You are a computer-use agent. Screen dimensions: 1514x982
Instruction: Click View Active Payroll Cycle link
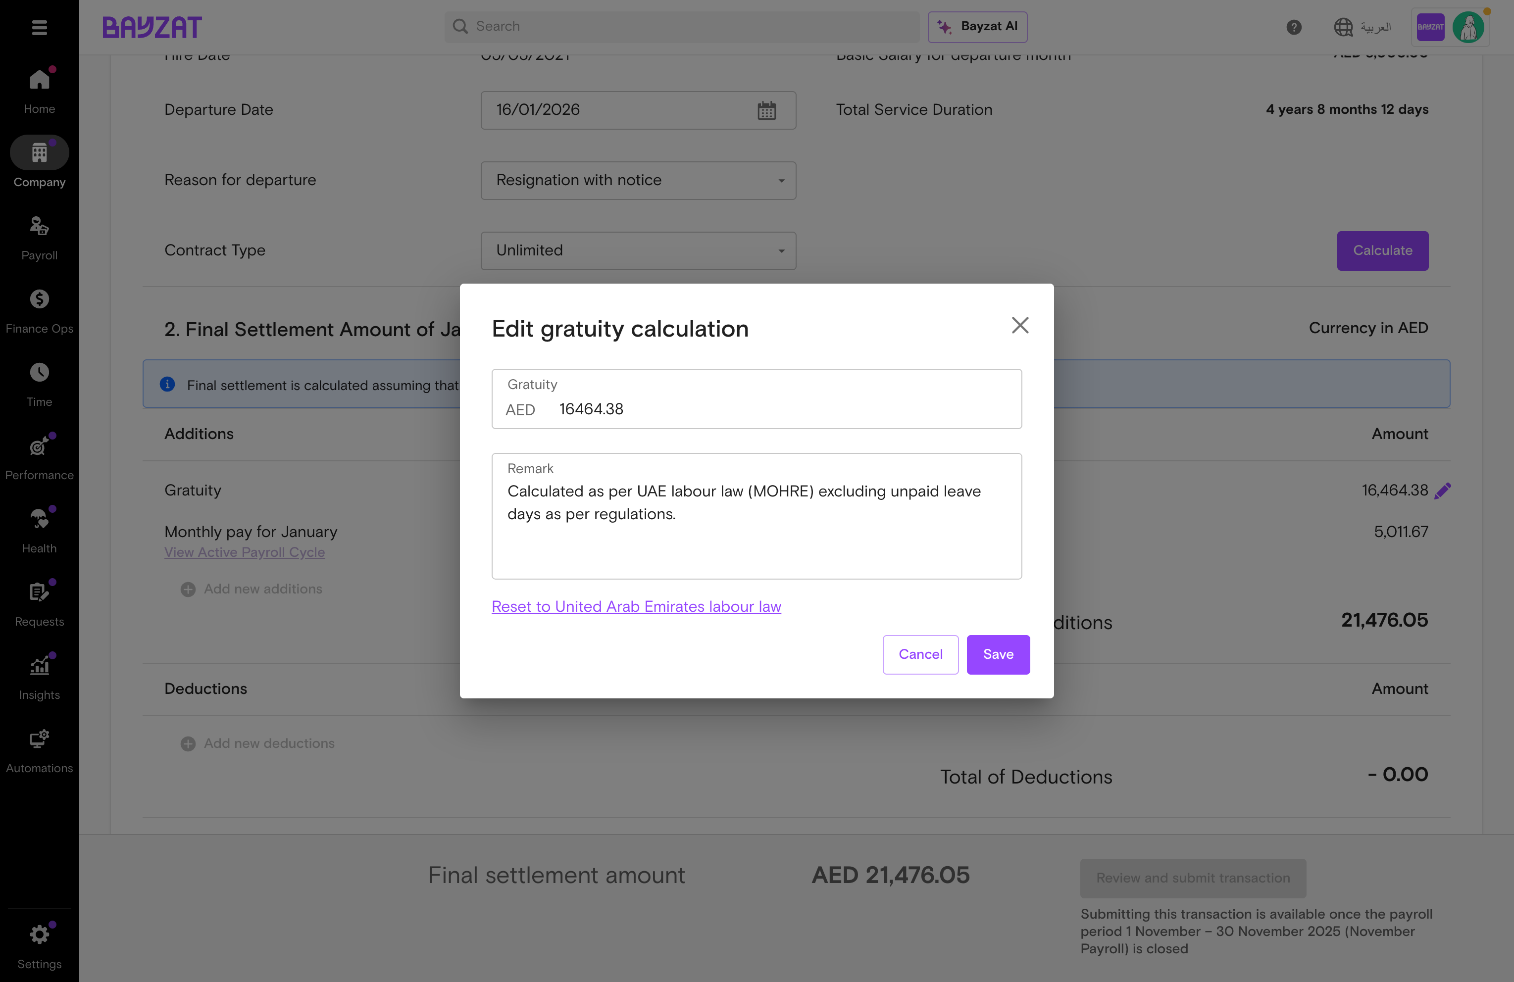(244, 553)
